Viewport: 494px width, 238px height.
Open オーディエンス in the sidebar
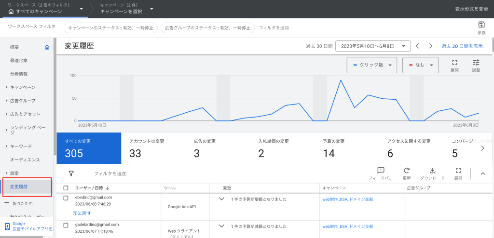(x=25, y=160)
